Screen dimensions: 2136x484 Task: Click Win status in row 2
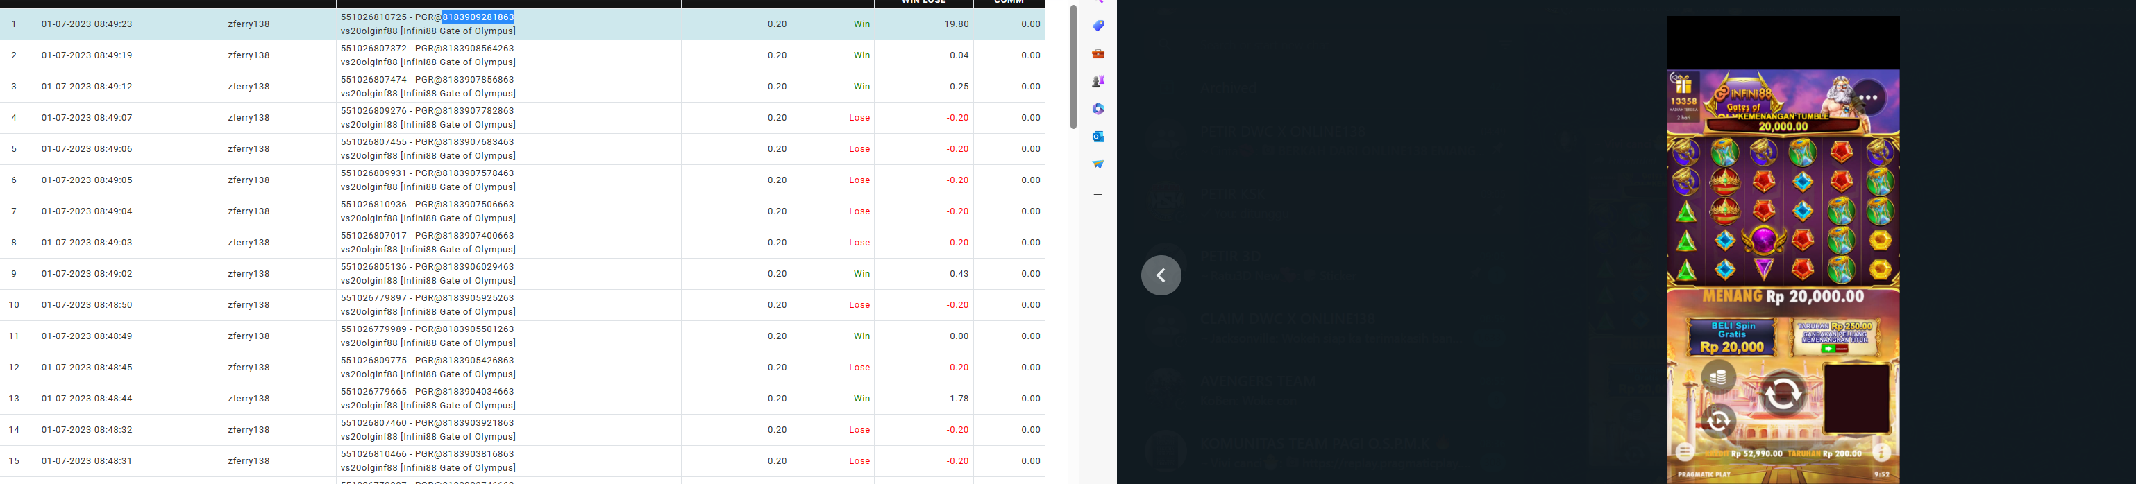[862, 55]
